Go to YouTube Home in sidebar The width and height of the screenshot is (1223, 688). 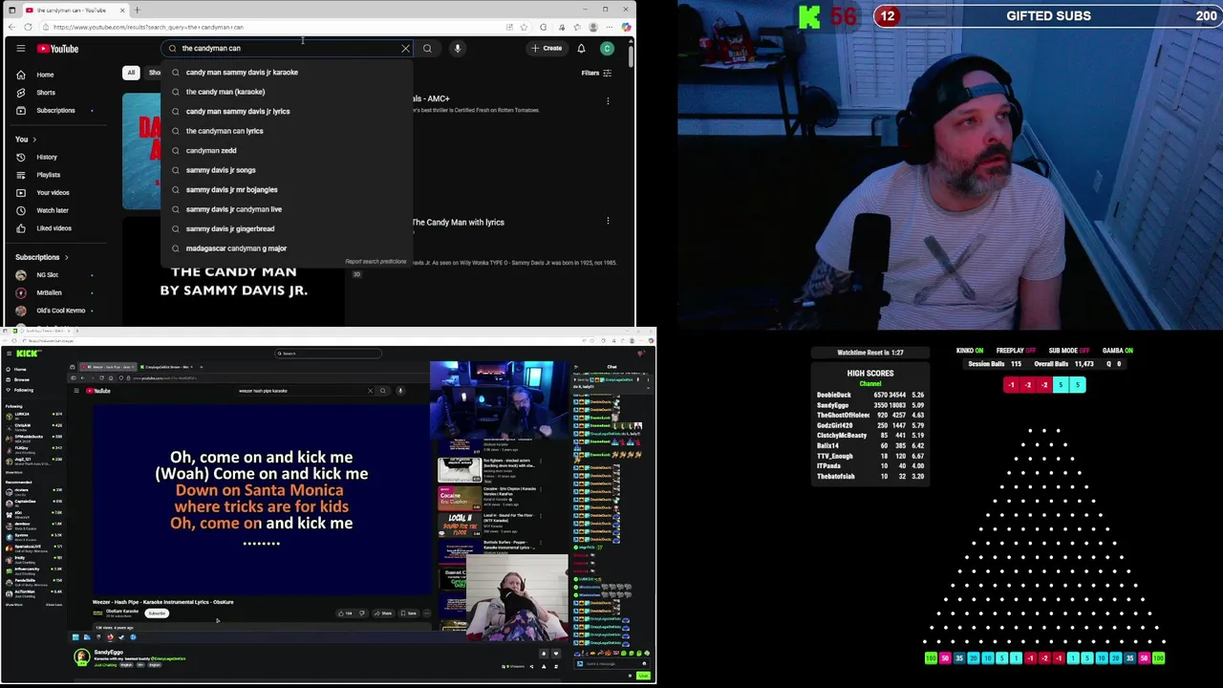click(x=45, y=75)
